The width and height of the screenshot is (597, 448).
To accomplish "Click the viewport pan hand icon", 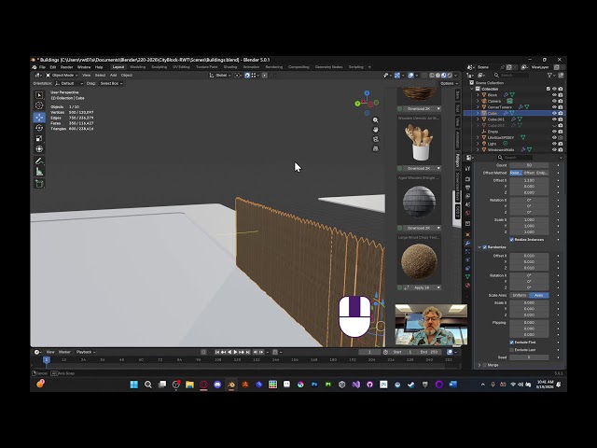I will pyautogui.click(x=375, y=130).
